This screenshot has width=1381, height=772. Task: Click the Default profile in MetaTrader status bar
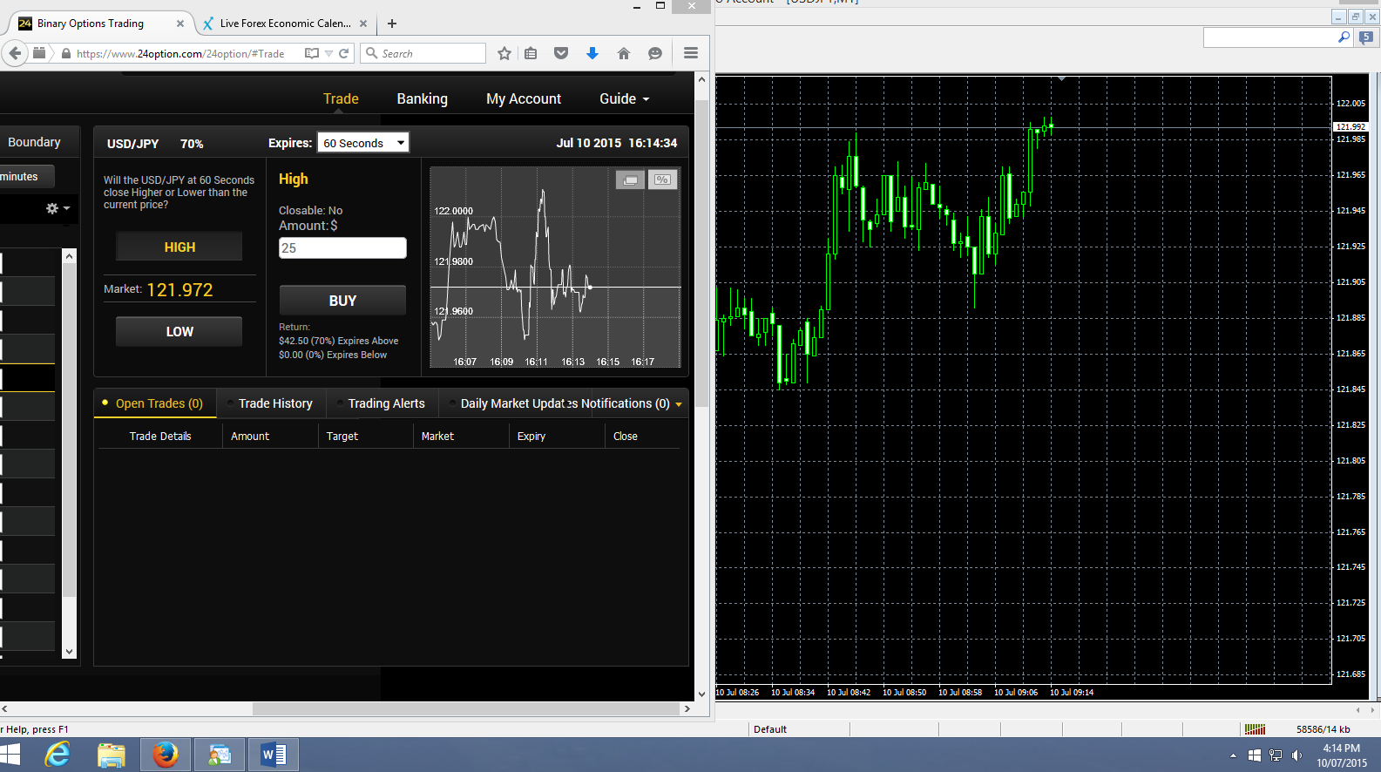[x=770, y=729]
